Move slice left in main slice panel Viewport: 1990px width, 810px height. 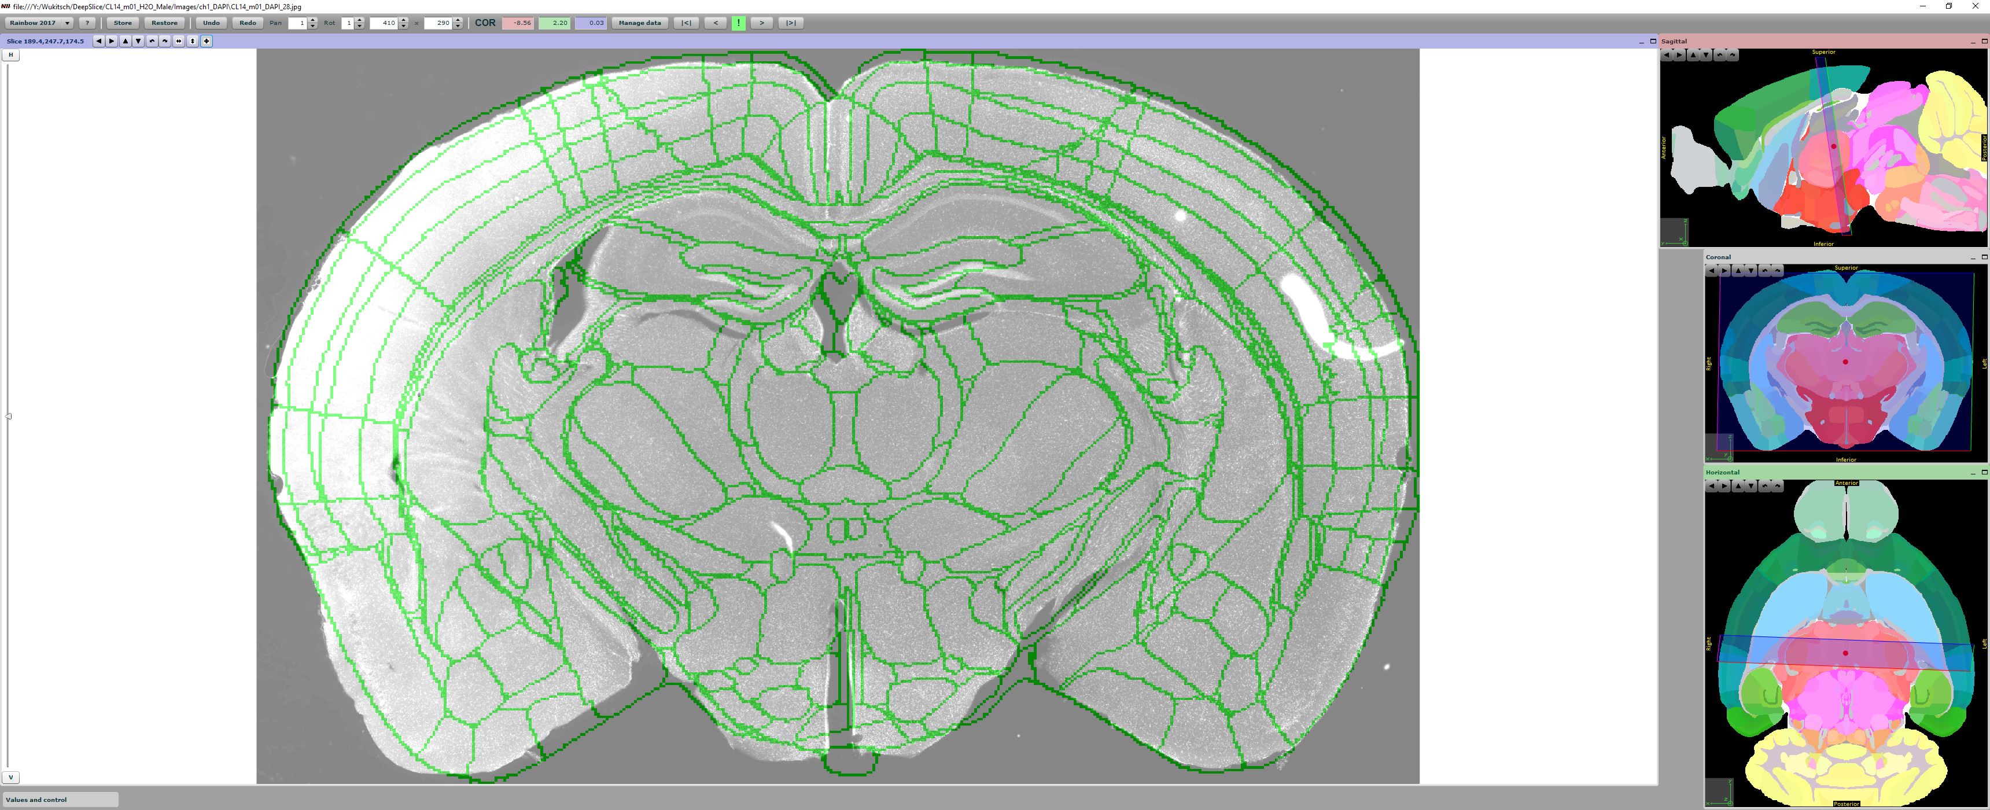(99, 41)
